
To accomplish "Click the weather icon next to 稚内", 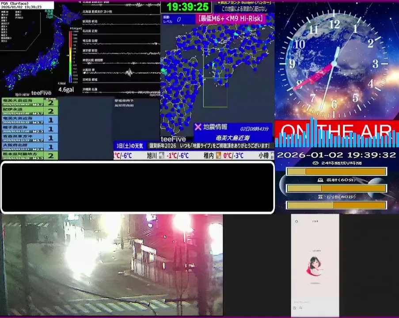I will click(219, 155).
